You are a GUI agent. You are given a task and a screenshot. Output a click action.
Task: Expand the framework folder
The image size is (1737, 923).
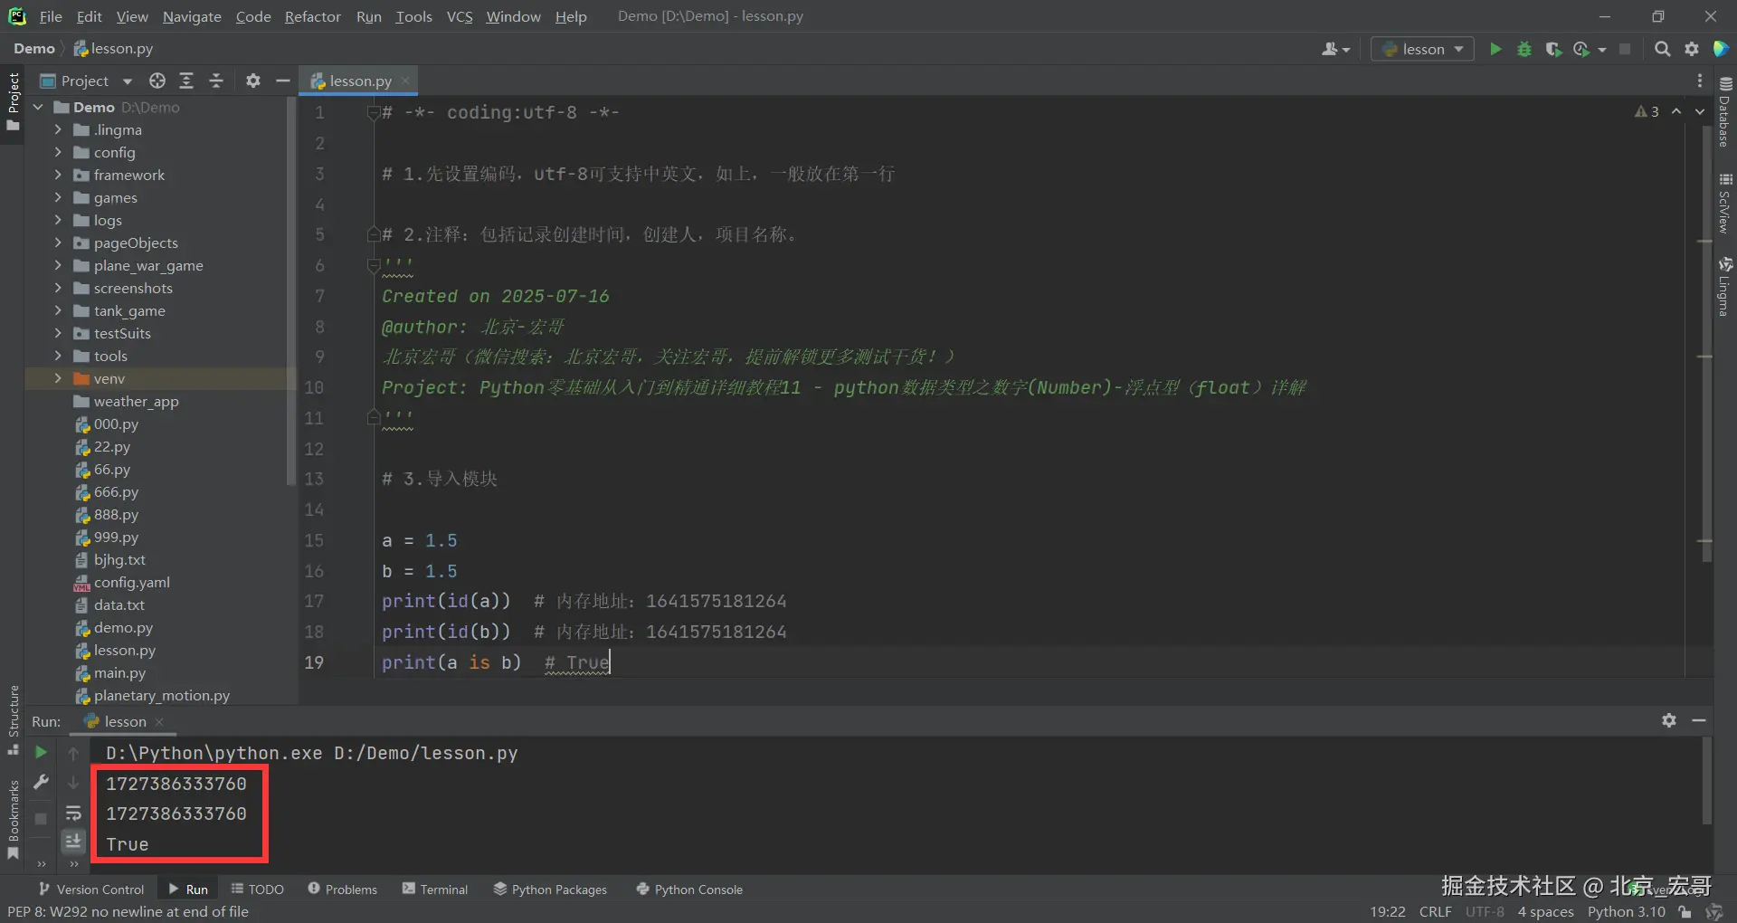(58, 175)
